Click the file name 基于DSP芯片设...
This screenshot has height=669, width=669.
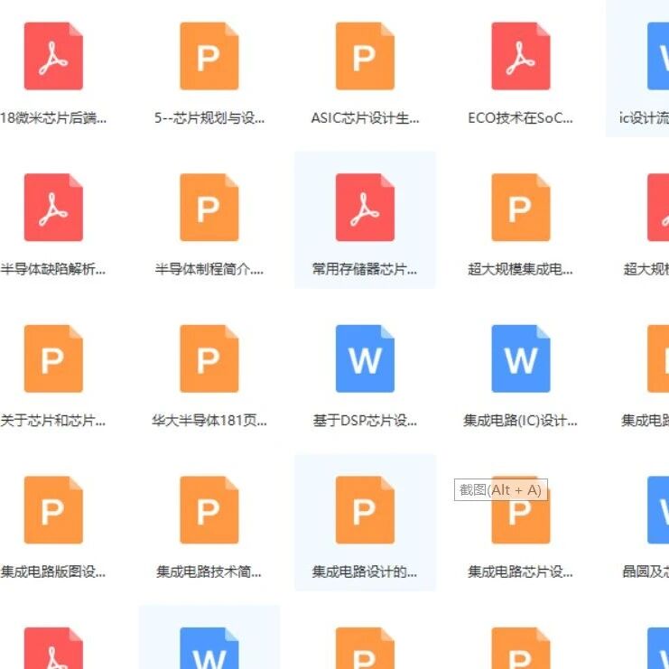point(365,421)
